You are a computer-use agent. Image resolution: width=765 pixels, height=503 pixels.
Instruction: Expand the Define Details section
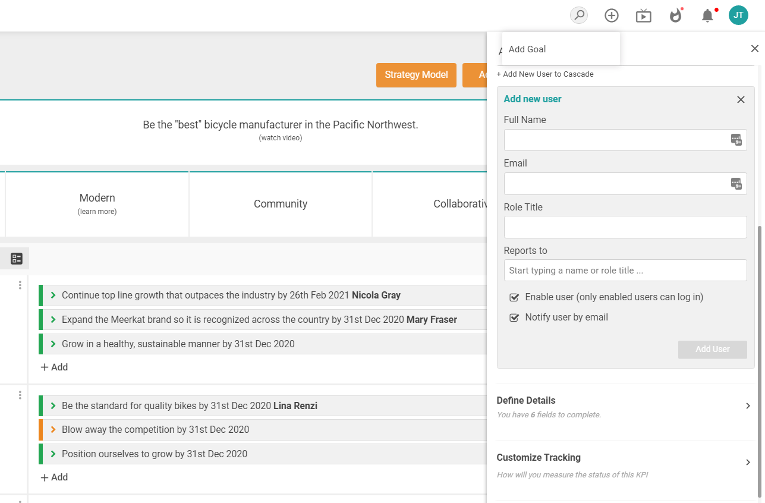coord(748,406)
